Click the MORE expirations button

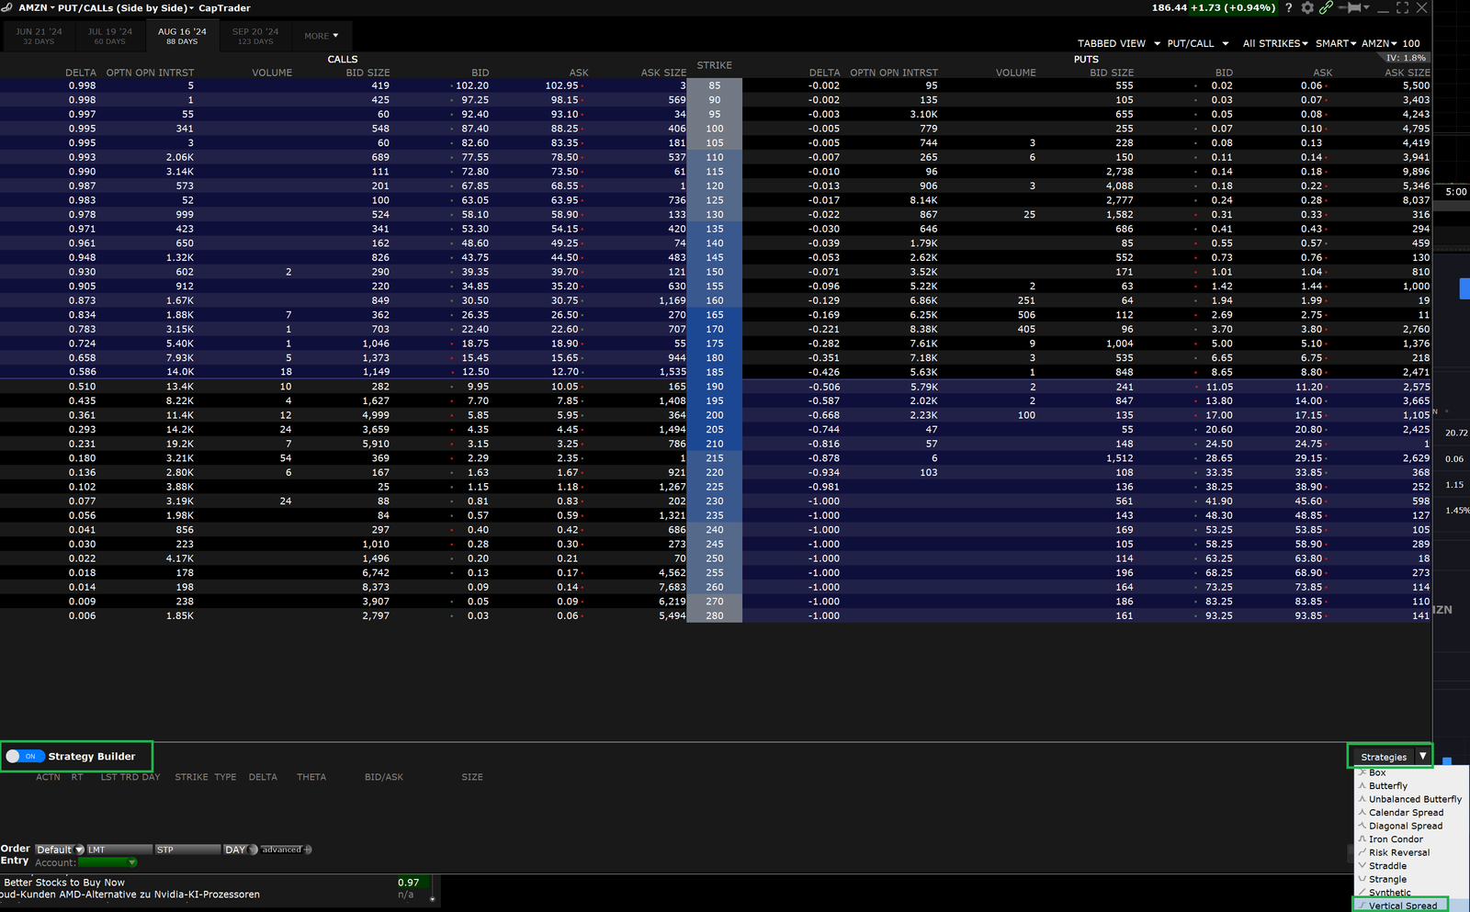point(321,37)
